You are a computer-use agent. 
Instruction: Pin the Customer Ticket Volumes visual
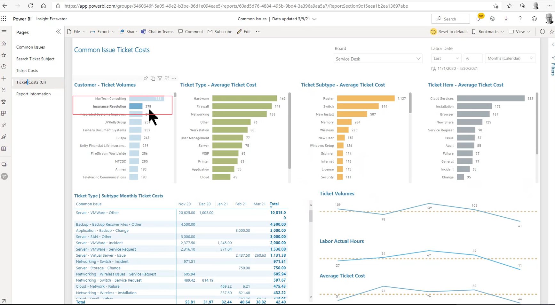pyautogui.click(x=146, y=78)
